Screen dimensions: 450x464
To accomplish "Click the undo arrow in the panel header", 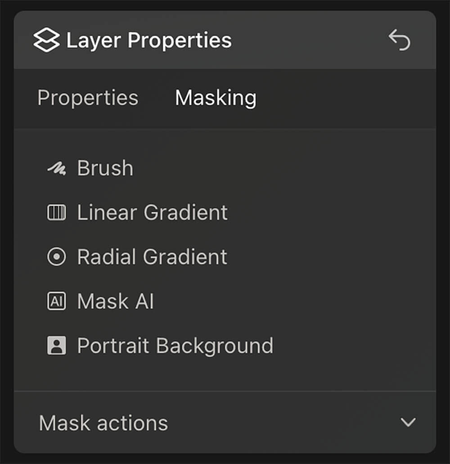I will tap(400, 41).
